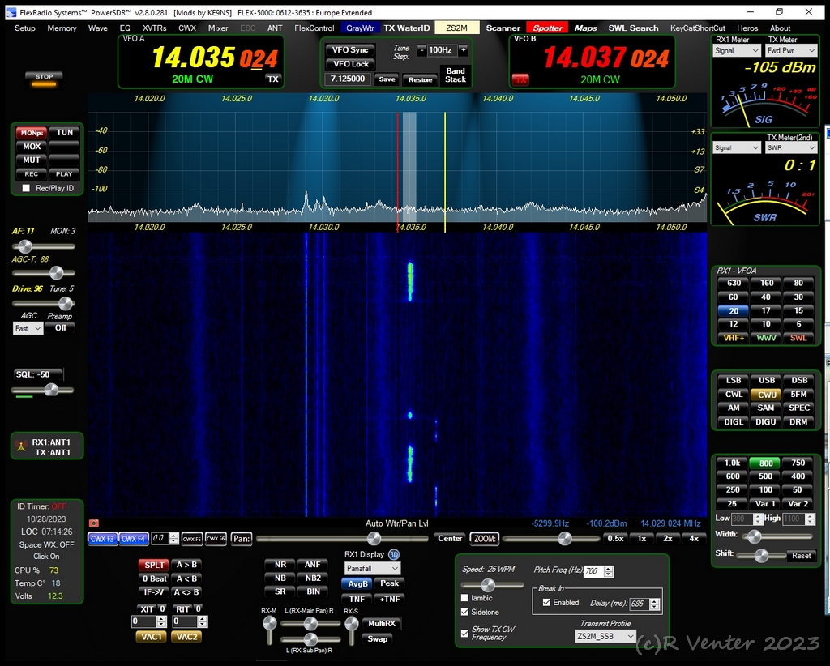Image resolution: width=830 pixels, height=666 pixels.
Task: Enable the Iambic checkbox
Action: (464, 598)
